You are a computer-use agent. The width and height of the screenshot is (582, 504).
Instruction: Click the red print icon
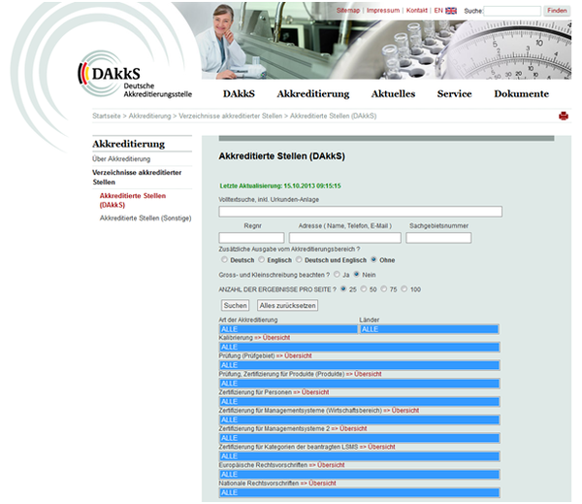click(x=563, y=116)
